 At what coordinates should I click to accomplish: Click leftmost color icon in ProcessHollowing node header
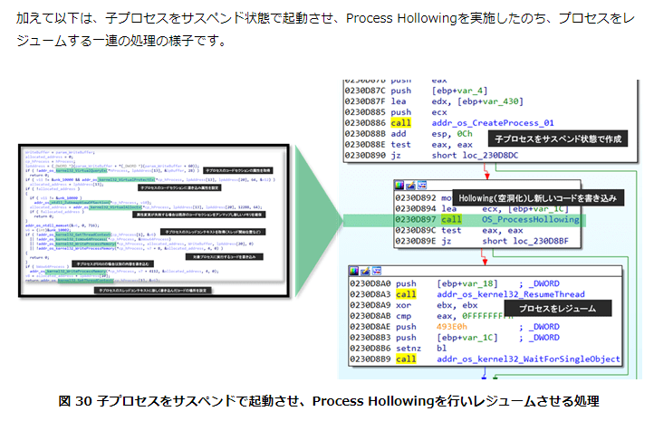tap(399, 185)
